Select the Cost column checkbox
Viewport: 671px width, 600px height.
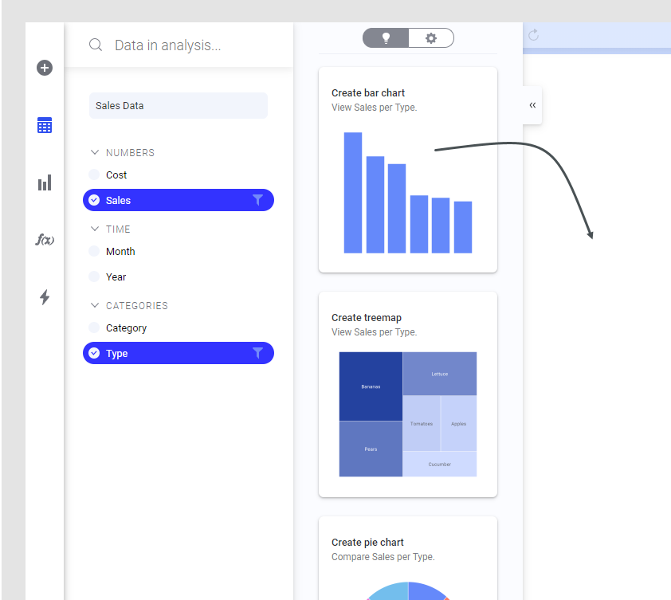coord(94,175)
